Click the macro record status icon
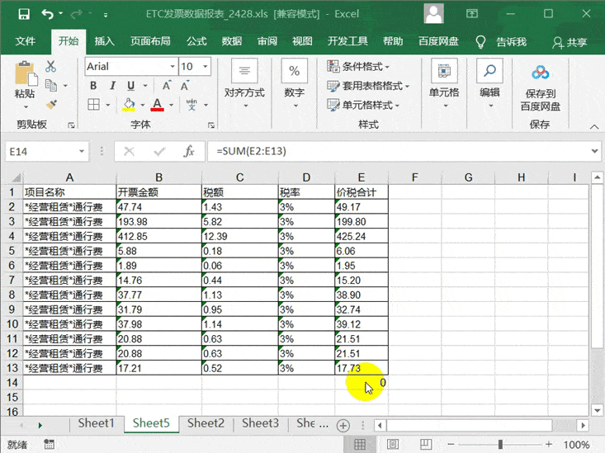This screenshot has width=605, height=453. click(49, 444)
